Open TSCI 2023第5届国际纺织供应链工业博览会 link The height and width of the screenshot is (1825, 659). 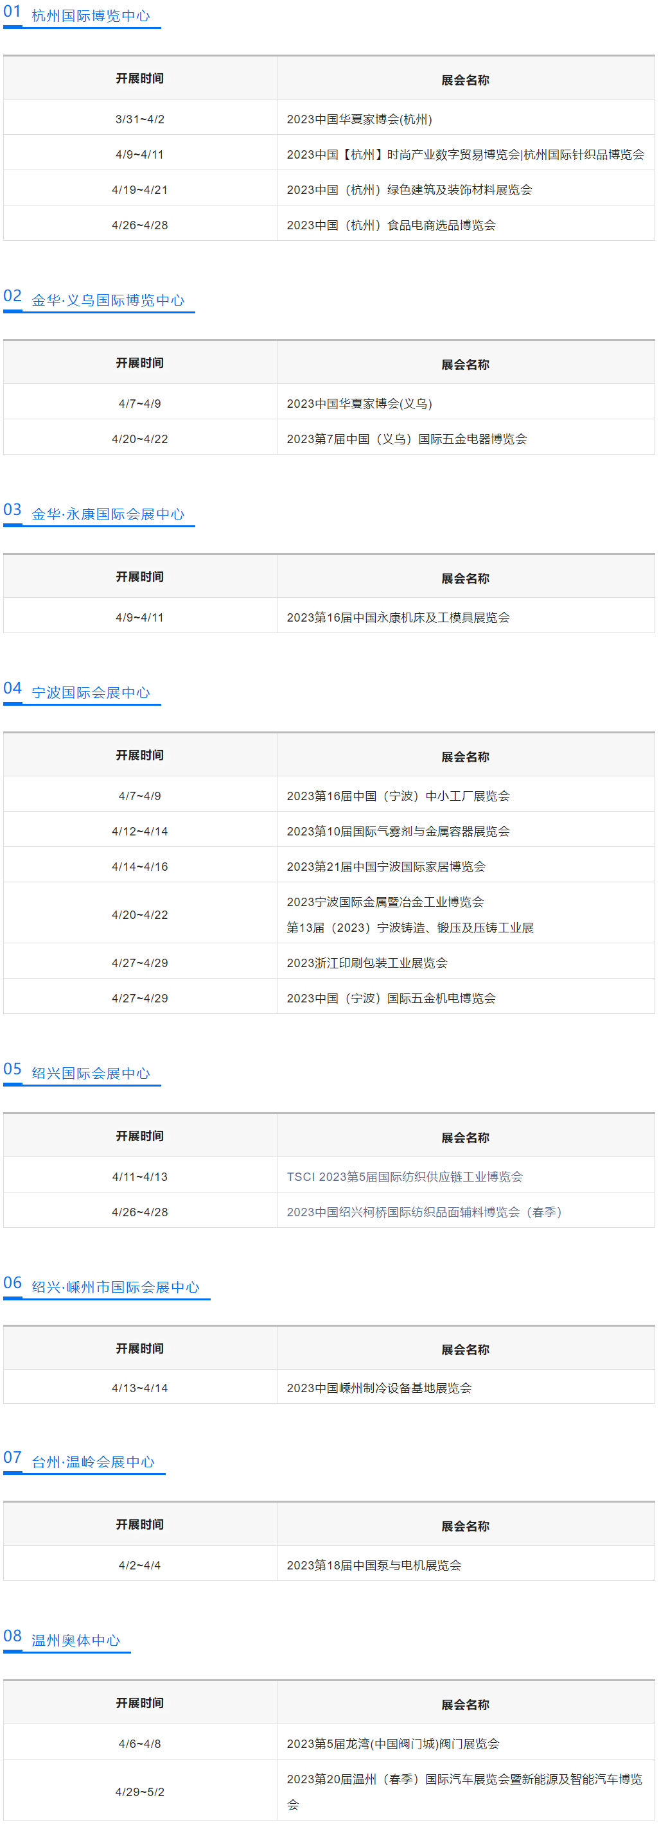click(405, 1177)
